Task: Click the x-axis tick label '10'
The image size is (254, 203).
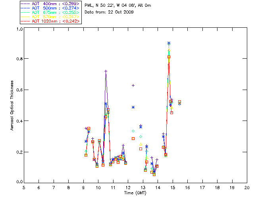Action: click(98, 188)
